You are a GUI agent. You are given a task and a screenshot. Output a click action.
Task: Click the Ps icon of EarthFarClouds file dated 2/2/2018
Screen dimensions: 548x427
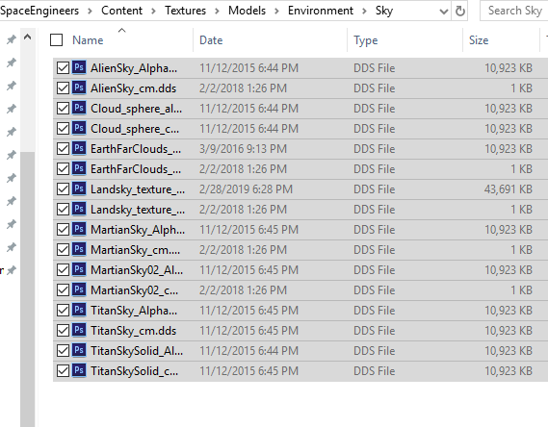(79, 168)
